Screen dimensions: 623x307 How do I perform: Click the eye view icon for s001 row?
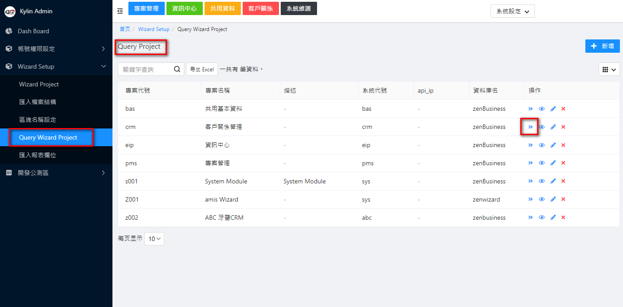point(542,181)
